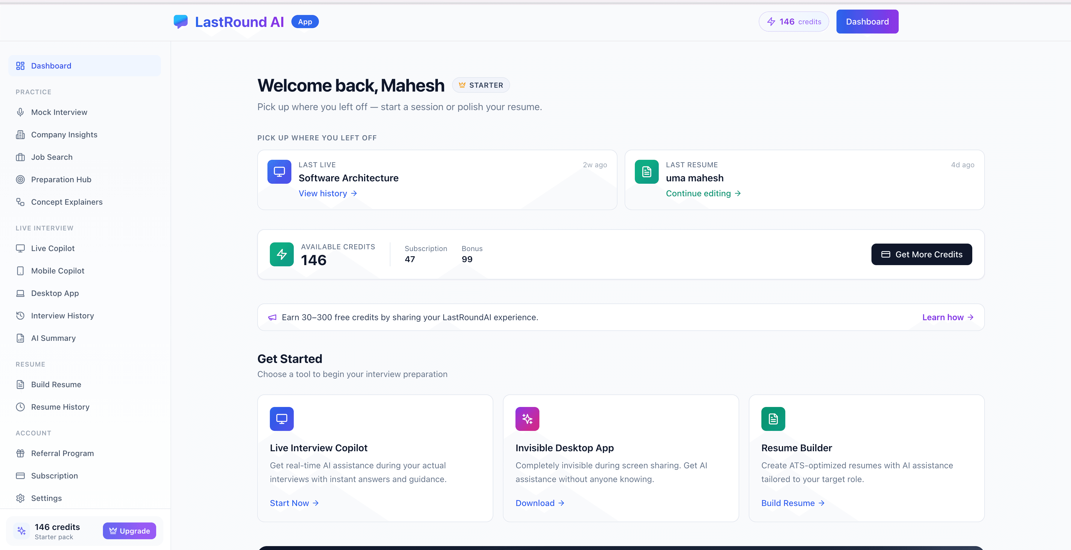Click the Referral Program gift icon
Viewport: 1071px width, 550px height.
pyautogui.click(x=20, y=453)
